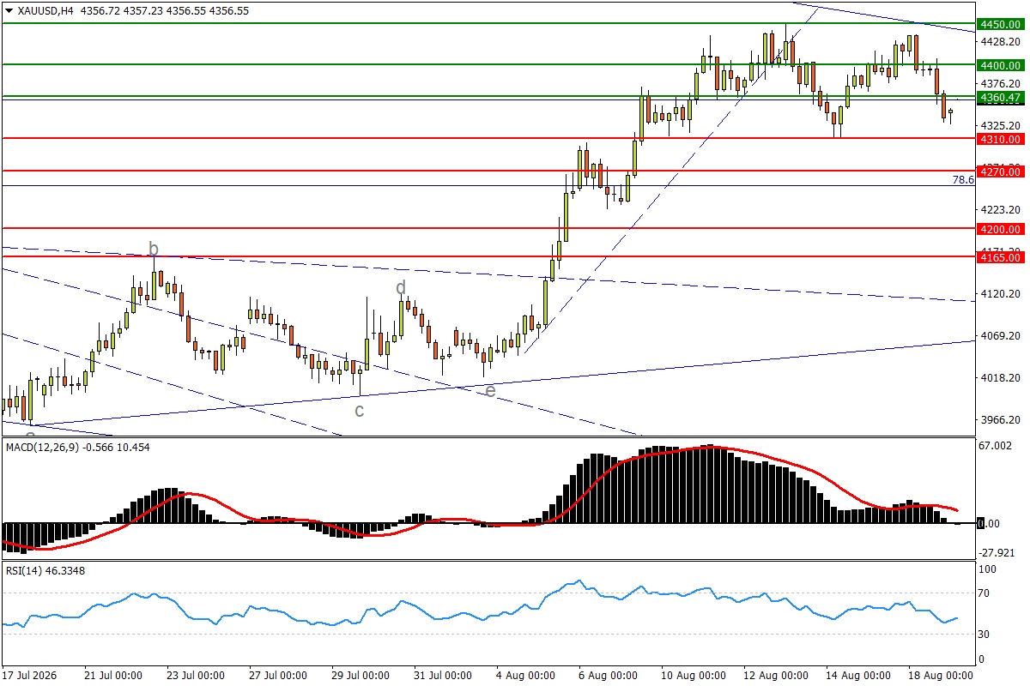Select the 4450.00 green price label
The height and width of the screenshot is (686, 1030).
1000,24
